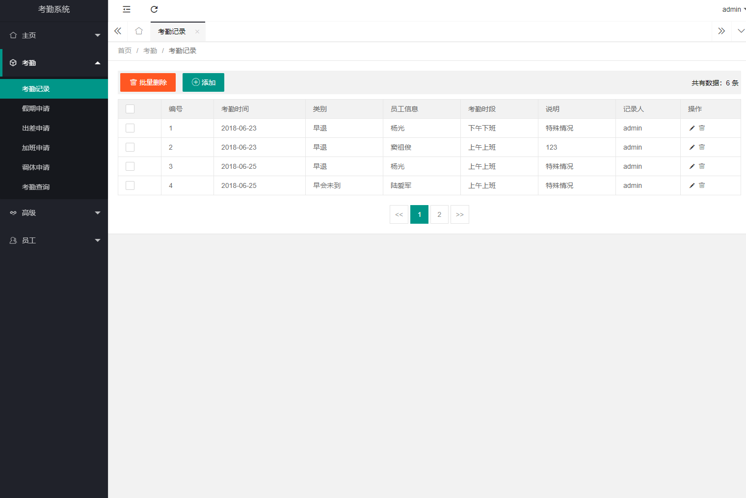Viewport: 746px width, 498px height.
Task: Toggle the sidebar collapse icon
Action: point(127,9)
